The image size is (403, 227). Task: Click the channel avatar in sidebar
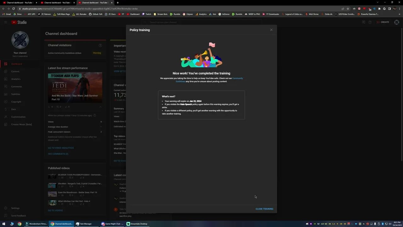click(20, 40)
